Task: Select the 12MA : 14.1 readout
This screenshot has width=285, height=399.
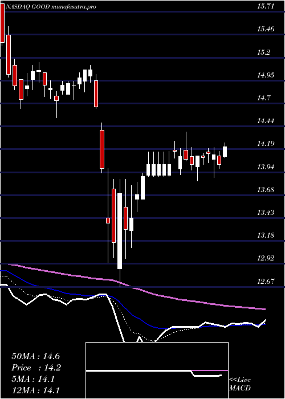Action: tap(35, 390)
